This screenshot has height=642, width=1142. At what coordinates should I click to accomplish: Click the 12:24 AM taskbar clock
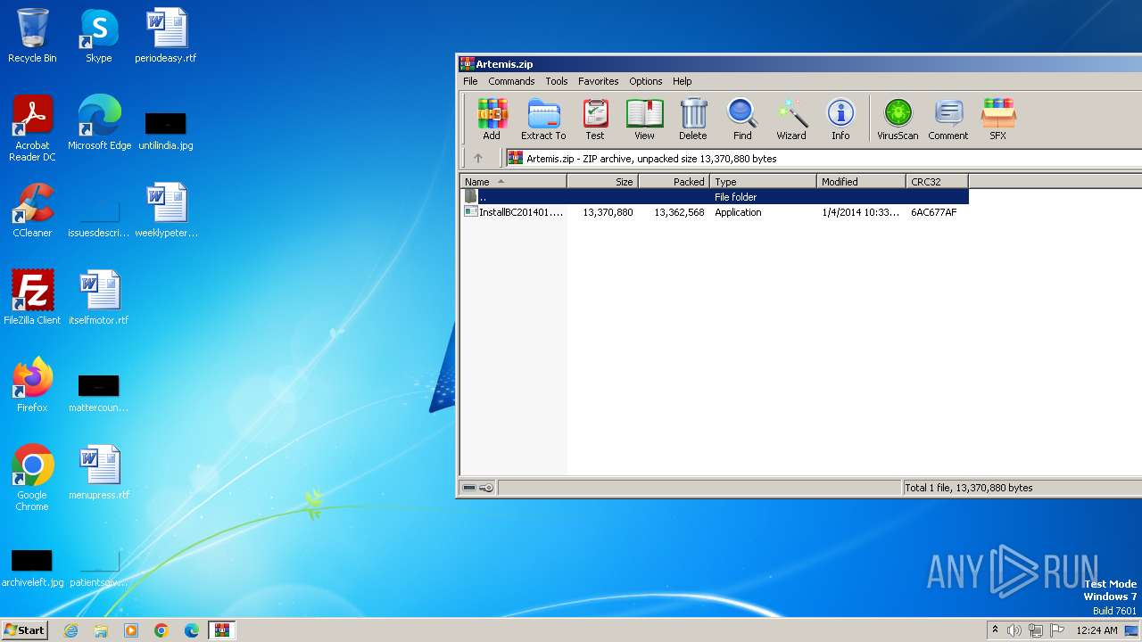(x=1096, y=630)
